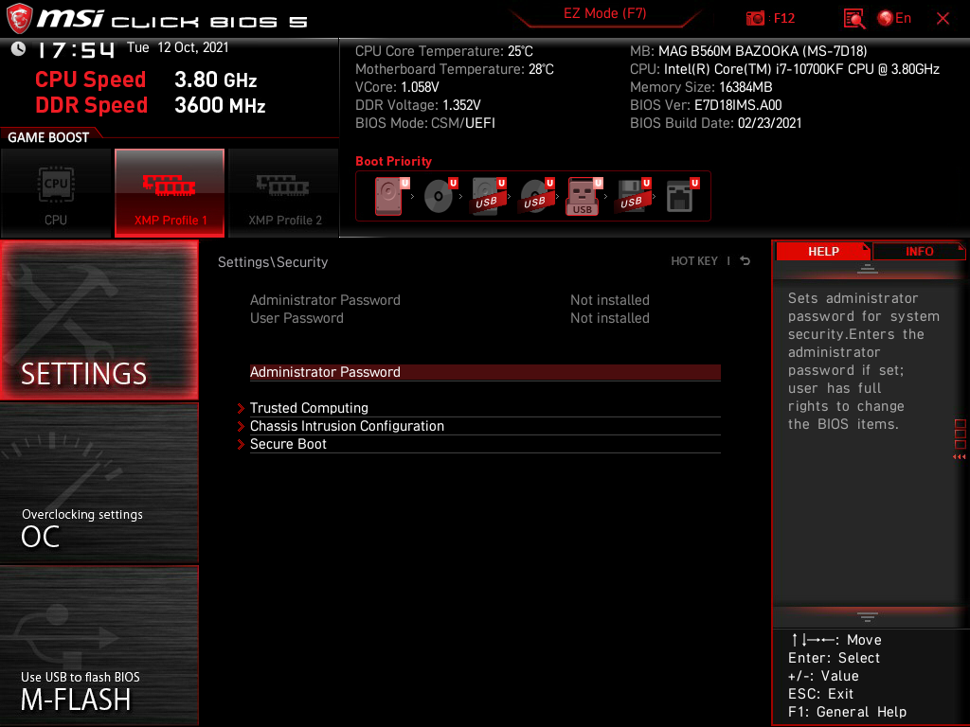Image resolution: width=970 pixels, height=727 pixels.
Task: Switch to EZ Mode (F7)
Action: pyautogui.click(x=604, y=14)
